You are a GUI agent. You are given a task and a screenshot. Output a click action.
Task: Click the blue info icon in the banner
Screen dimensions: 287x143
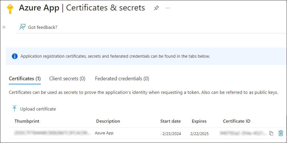(15, 56)
